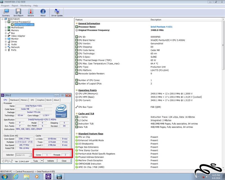Image resolution: width=225 pixels, height=180 pixels.
Task: Open the Monitoring menu
Action: coord(26,6)
